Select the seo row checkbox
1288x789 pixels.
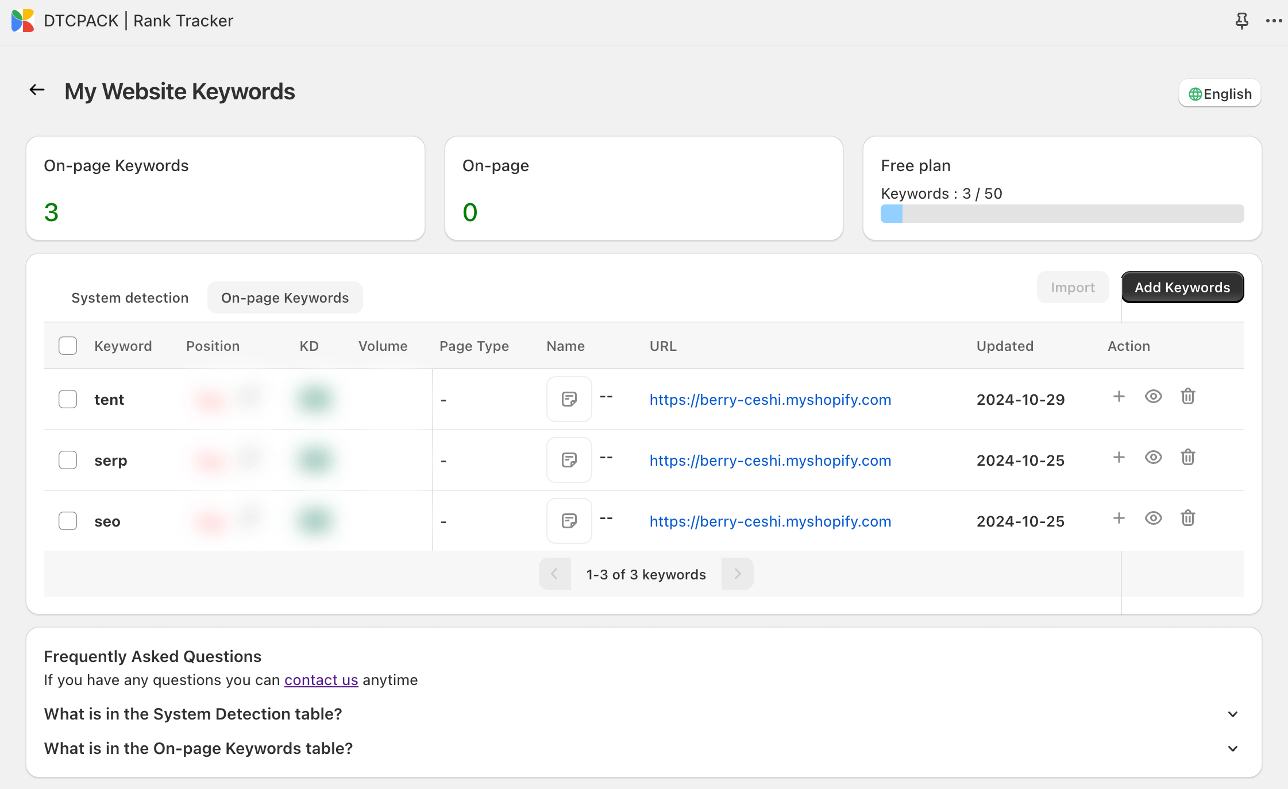point(68,521)
